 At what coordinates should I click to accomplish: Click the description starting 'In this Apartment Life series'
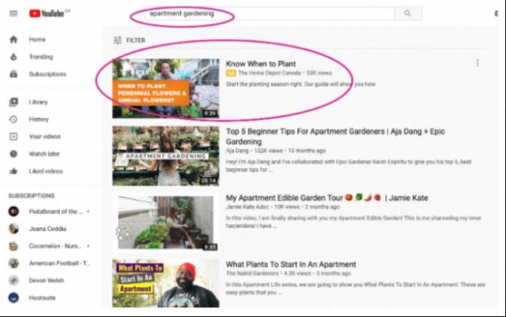(355, 288)
